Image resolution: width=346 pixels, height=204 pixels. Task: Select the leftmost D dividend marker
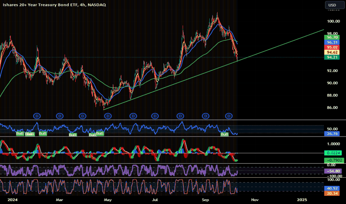[37, 116]
